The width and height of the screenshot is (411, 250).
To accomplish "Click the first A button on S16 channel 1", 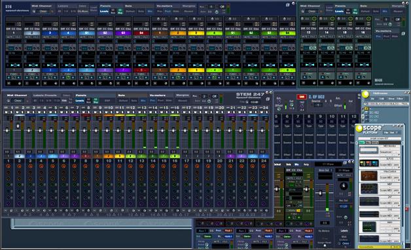I will point(9,77).
